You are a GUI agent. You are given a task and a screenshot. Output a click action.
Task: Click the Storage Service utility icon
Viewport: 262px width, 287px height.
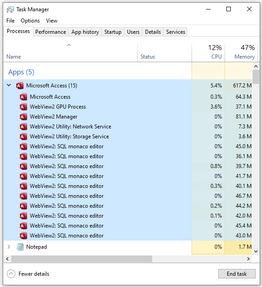point(23,137)
